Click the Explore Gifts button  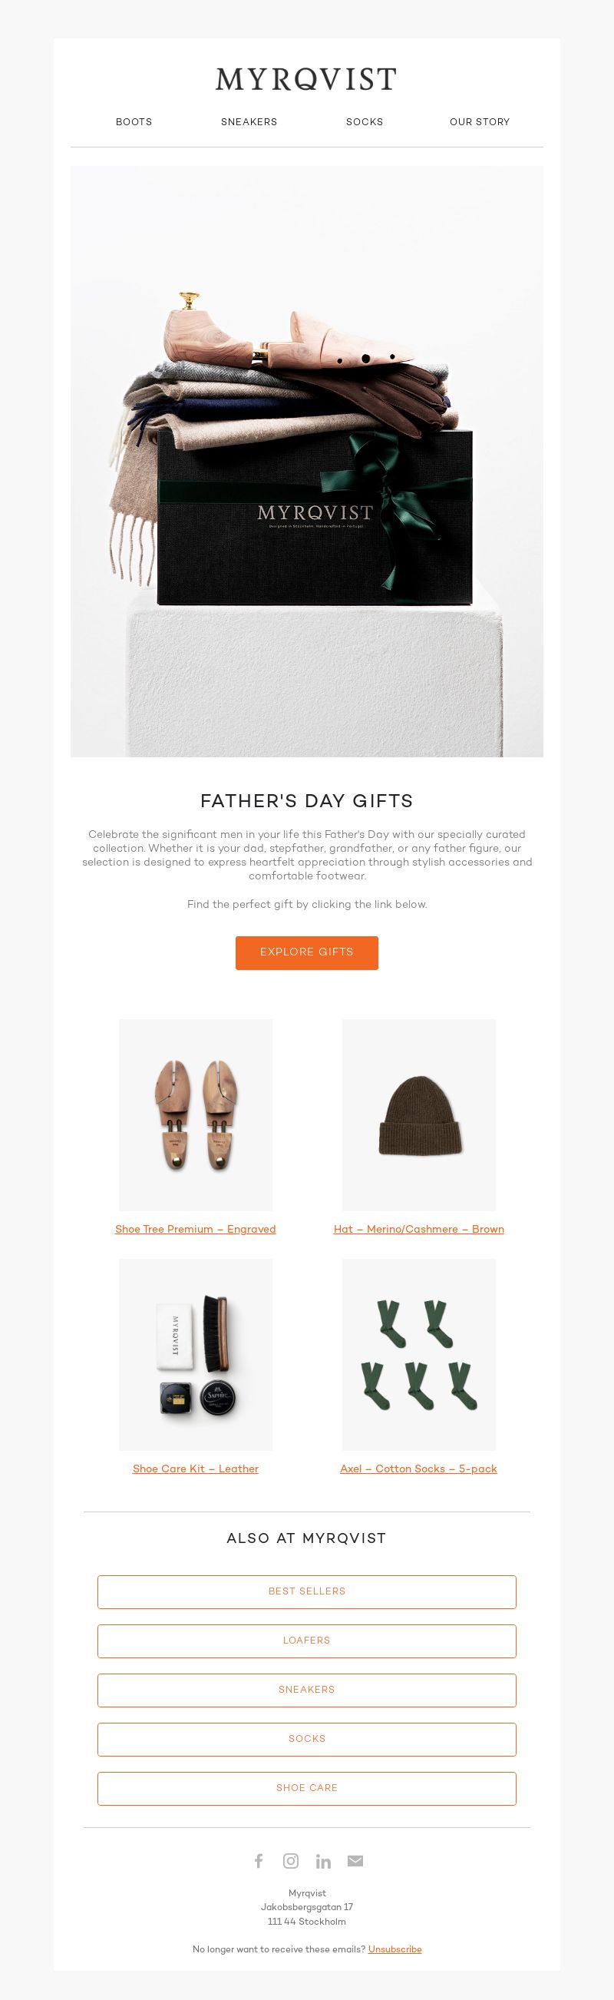click(x=306, y=952)
